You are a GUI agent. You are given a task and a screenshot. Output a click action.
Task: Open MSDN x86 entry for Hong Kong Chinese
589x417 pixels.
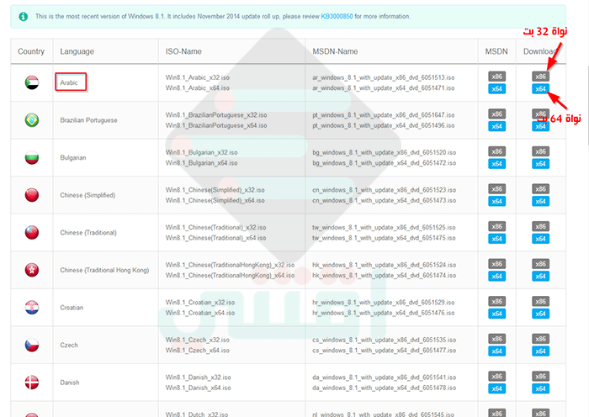[x=497, y=264]
